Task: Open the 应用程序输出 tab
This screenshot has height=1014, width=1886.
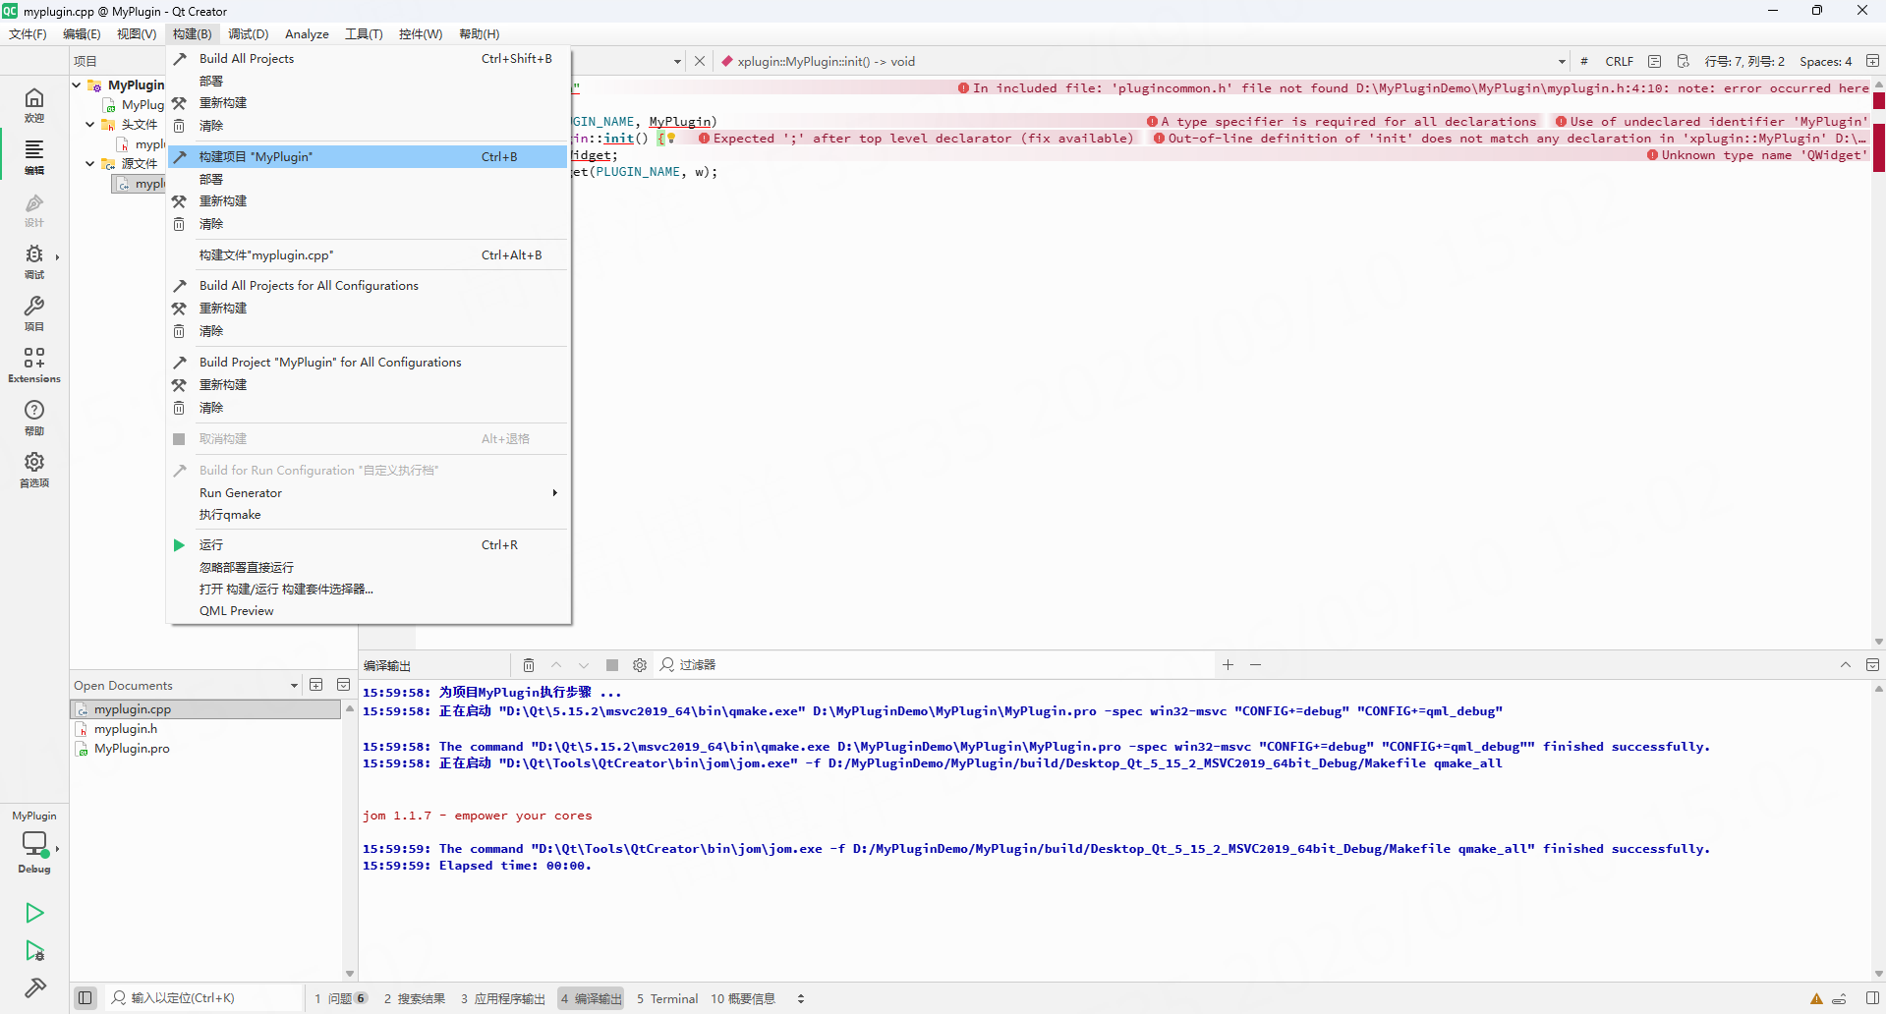Action: (x=502, y=998)
